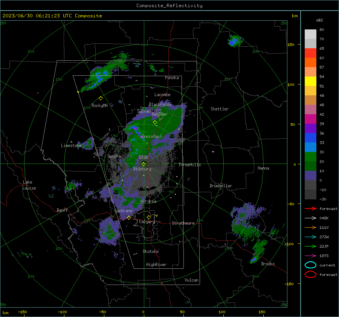Click the cyan current ellipse legend icon
This screenshot has height=317, width=339.
click(x=310, y=265)
